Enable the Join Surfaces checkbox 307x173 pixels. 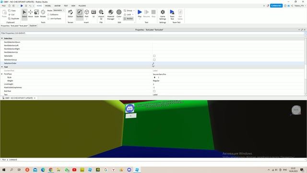48,19
